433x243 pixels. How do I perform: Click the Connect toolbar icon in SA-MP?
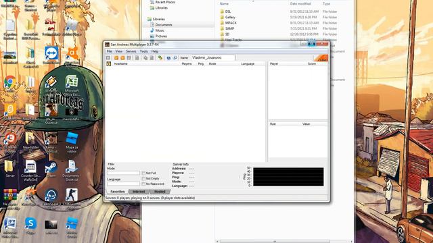tap(108, 58)
